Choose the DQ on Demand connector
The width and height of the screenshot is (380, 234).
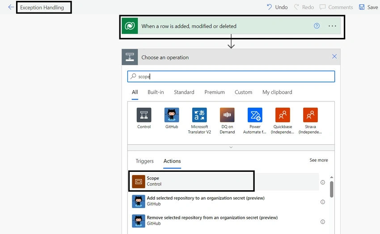(227, 115)
